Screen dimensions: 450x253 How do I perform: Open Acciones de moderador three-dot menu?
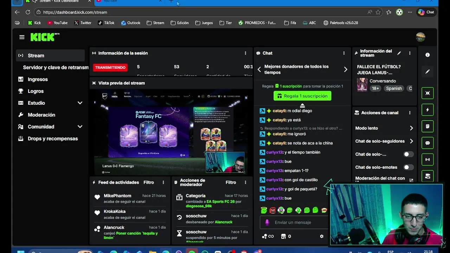[245, 182]
